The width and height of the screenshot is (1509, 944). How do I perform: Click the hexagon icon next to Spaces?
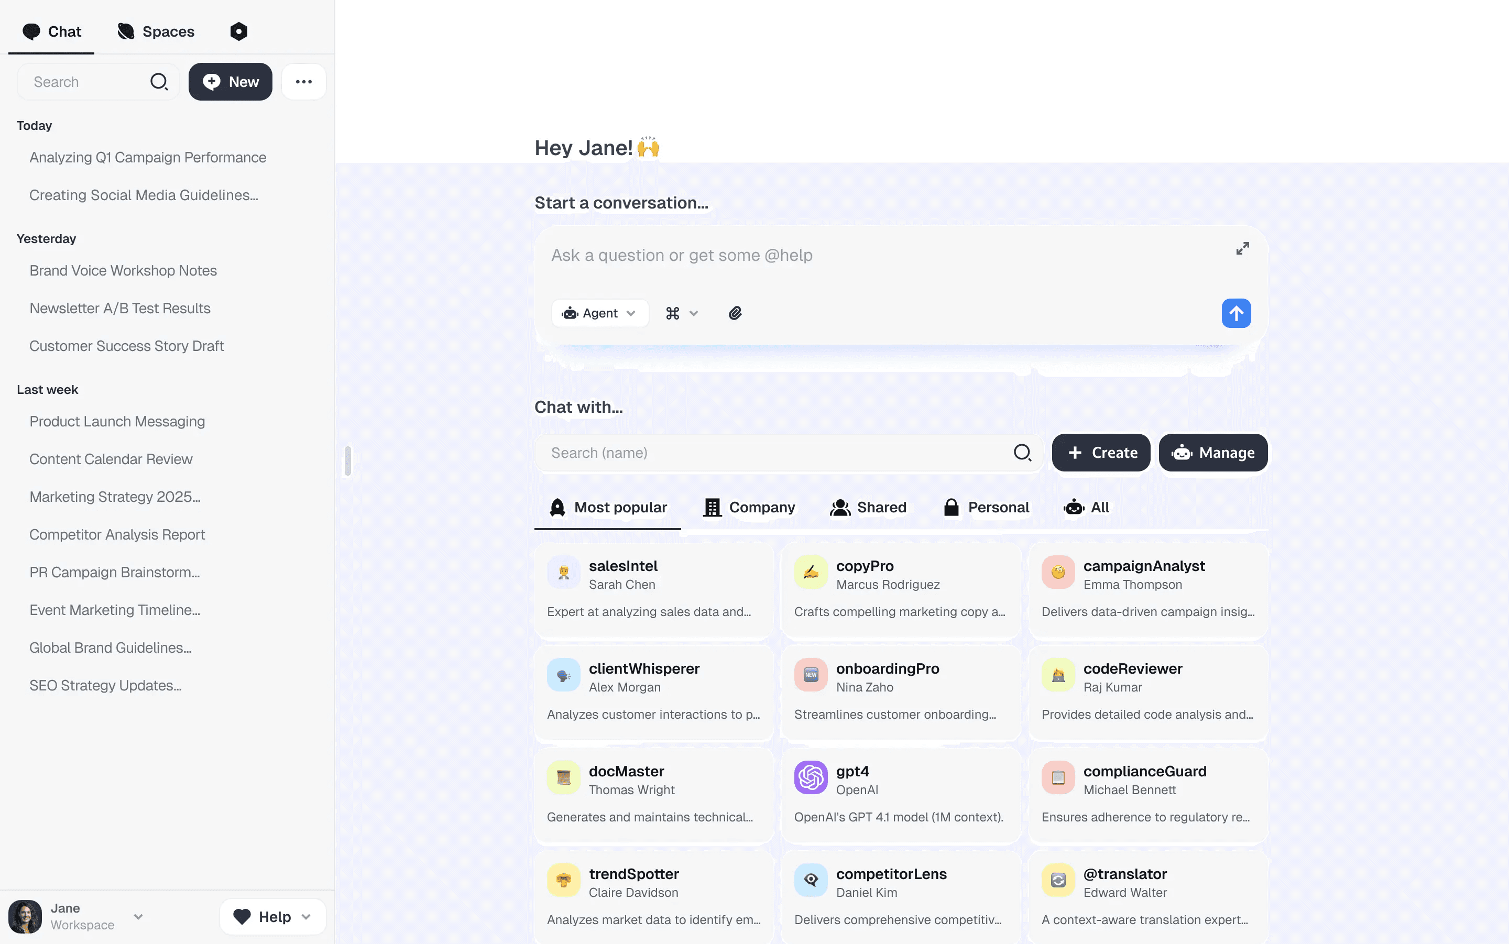point(238,31)
